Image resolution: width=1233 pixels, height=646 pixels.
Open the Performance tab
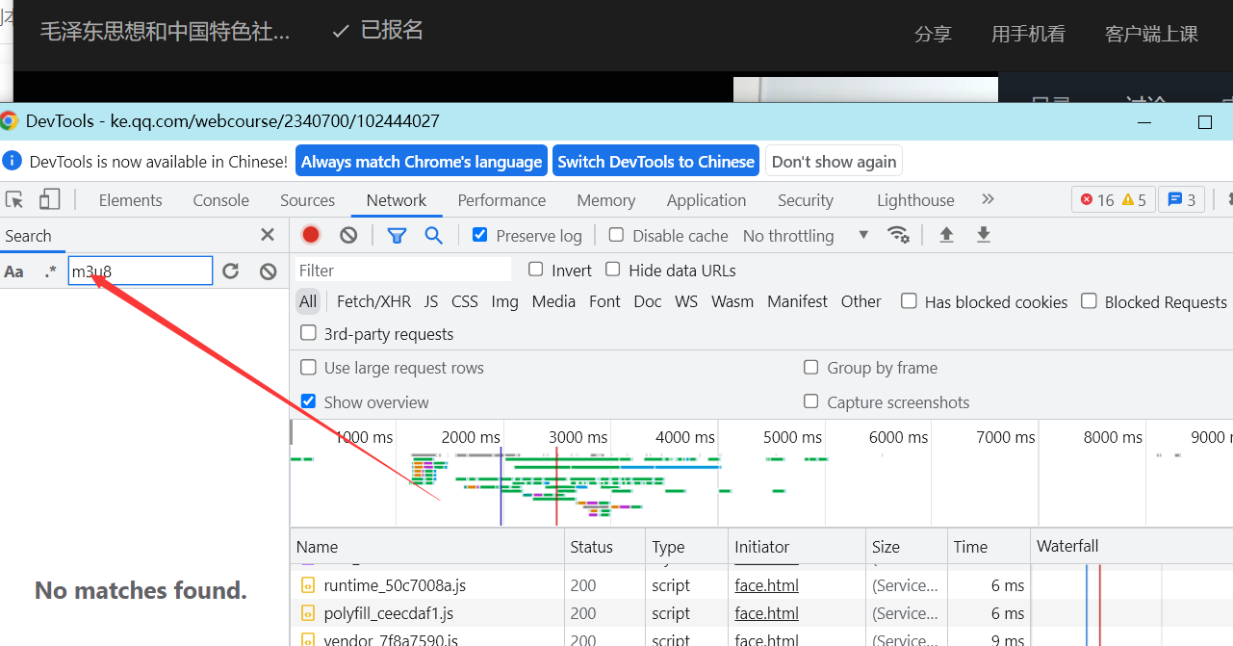pyautogui.click(x=501, y=200)
